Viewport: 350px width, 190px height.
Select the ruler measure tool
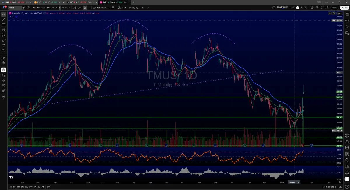(x=3, y=58)
